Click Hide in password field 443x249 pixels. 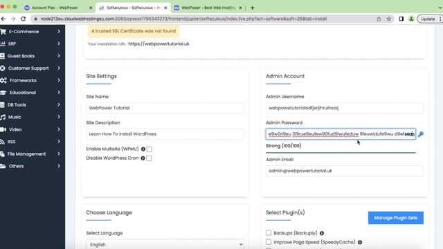coord(409,134)
